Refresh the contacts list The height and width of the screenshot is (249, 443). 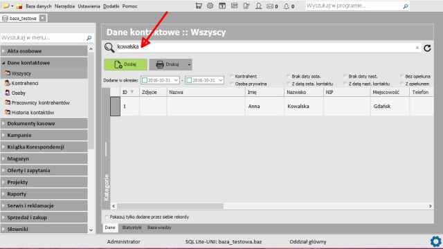point(427,48)
